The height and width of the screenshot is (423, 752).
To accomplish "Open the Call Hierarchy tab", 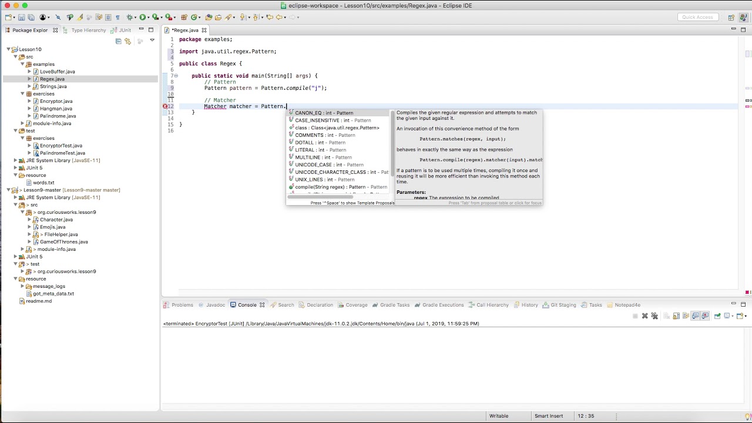I will (488, 305).
